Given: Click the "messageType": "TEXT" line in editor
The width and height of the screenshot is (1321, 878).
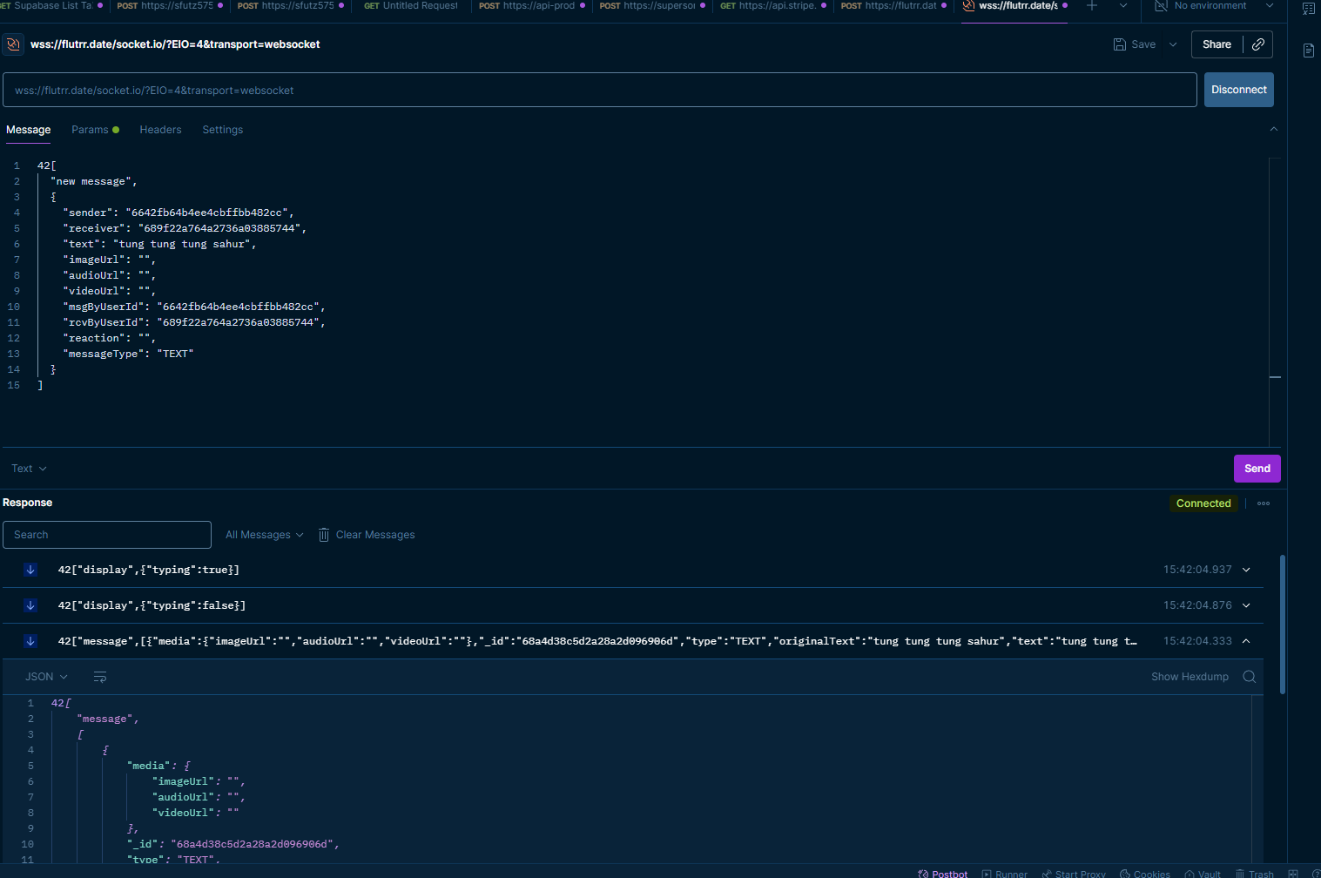Looking at the screenshot, I should 128,354.
